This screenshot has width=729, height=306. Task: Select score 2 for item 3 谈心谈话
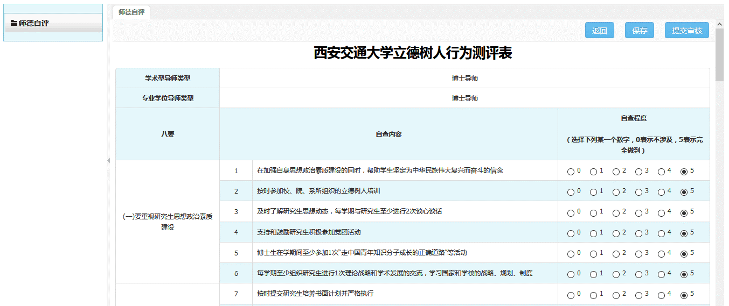(x=616, y=213)
